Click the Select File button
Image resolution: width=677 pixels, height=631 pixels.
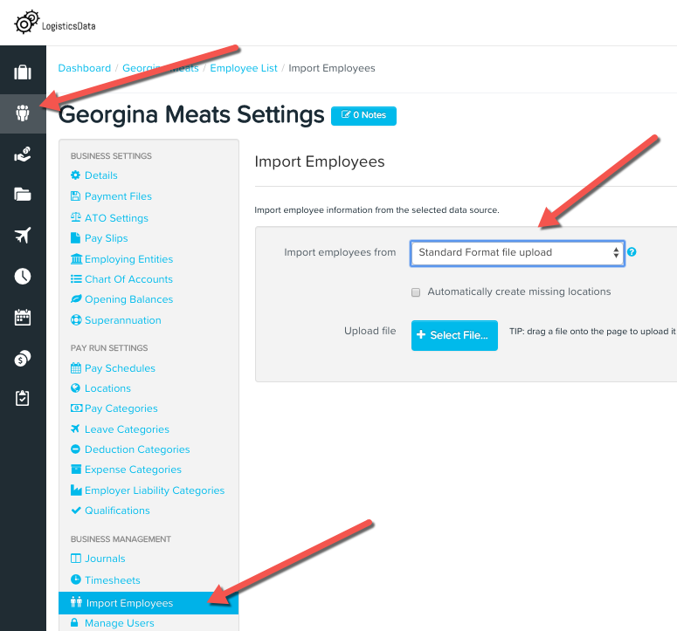click(x=454, y=335)
